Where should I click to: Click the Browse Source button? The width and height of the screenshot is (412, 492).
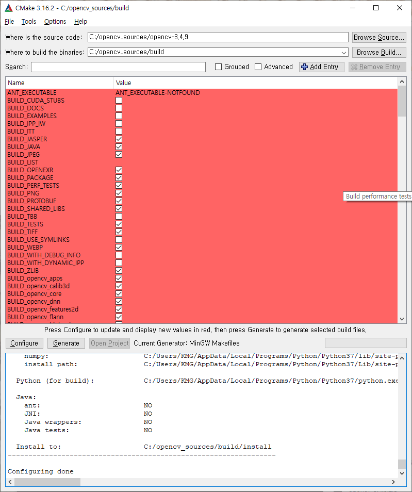click(379, 37)
